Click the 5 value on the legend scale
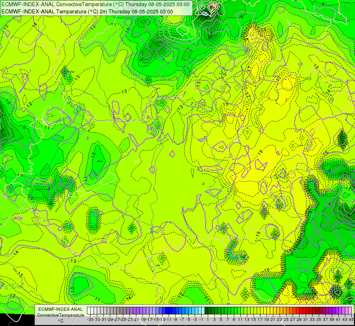The height and width of the screenshot is (326, 355). (x=221, y=320)
